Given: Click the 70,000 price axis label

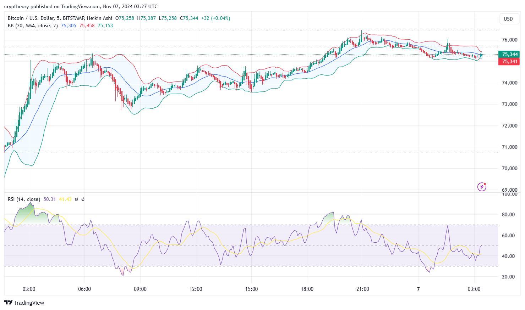Looking at the screenshot, I should tap(509, 168).
